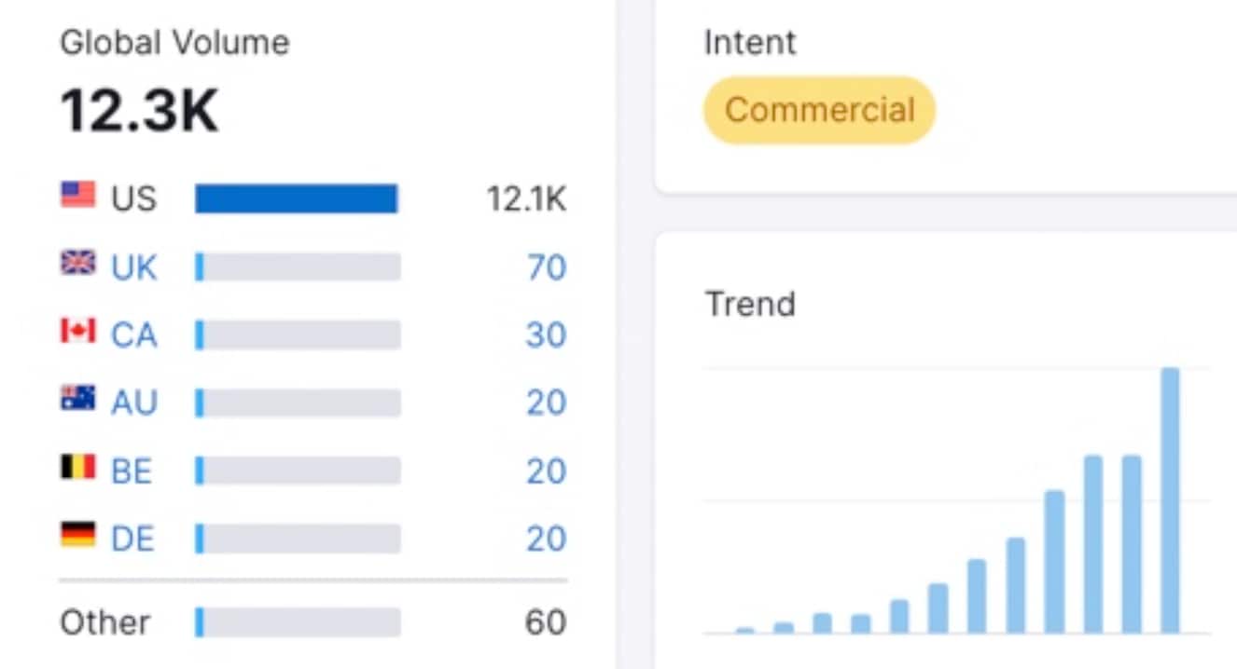Click the first smallest Trend chart bar
1237x669 pixels.
click(x=744, y=631)
